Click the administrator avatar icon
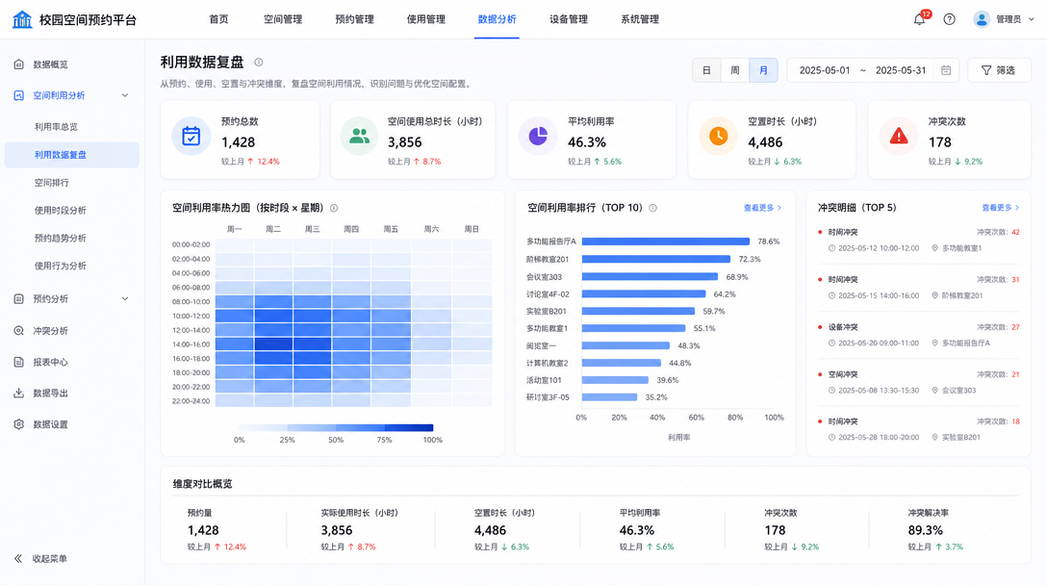1047x585 pixels. pos(981,19)
